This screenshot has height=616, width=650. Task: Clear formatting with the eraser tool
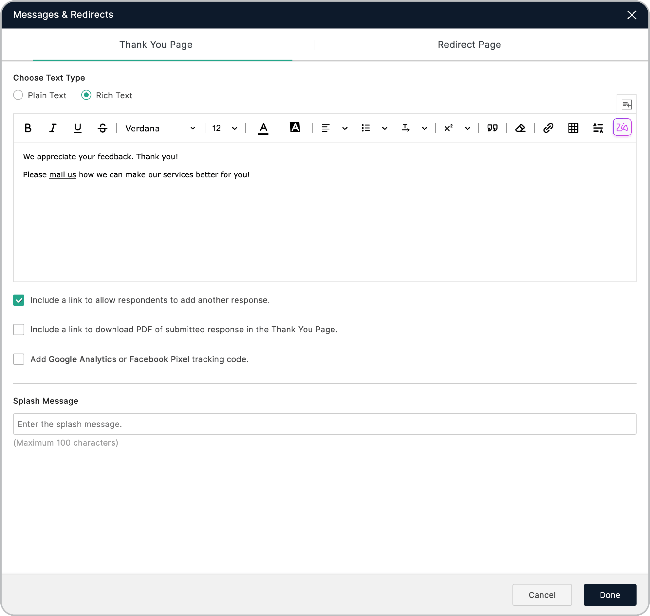coord(520,128)
